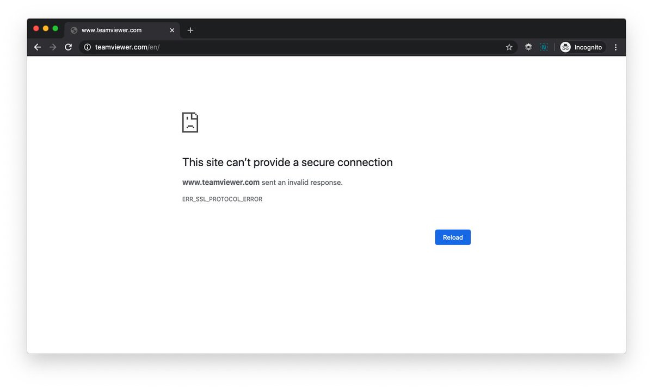Open Chrome's three-dot menu
This screenshot has width=653, height=389.
615,47
